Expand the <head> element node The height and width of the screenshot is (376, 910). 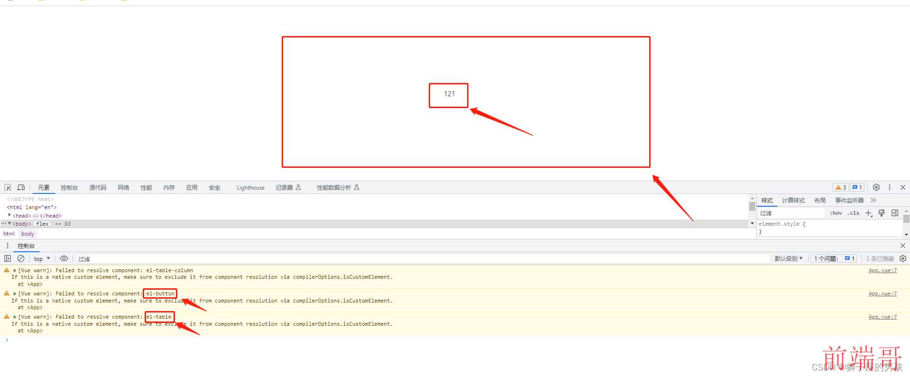[x=9, y=215]
